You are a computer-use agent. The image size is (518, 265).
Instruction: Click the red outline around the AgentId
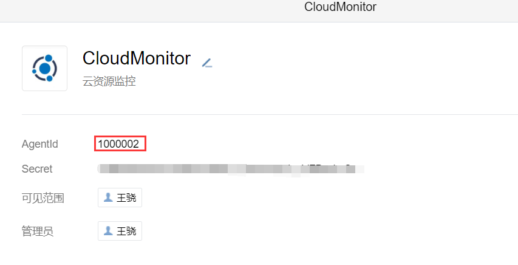click(x=120, y=143)
